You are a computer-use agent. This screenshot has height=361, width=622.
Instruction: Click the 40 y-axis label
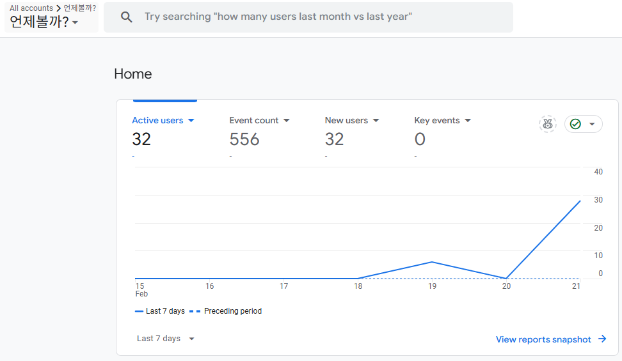(x=598, y=172)
